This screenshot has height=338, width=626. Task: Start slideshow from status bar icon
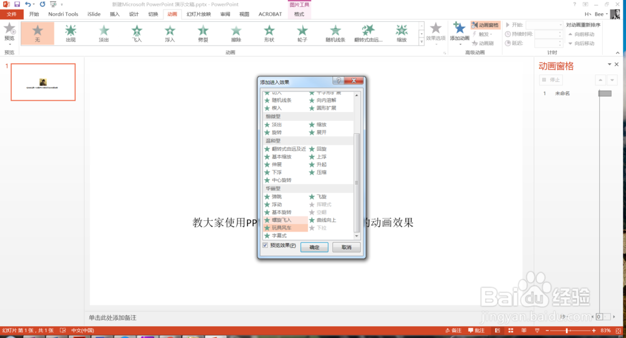[x=537, y=330]
